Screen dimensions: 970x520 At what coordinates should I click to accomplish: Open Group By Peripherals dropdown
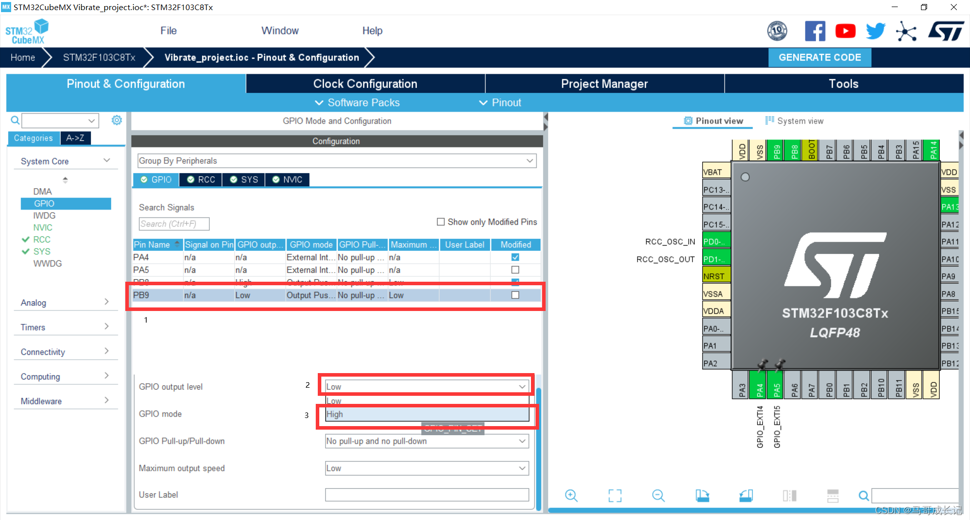[x=337, y=161]
